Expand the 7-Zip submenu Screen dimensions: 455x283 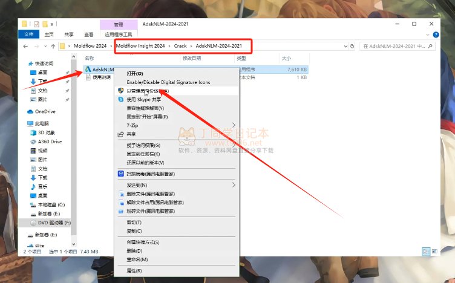177,125
